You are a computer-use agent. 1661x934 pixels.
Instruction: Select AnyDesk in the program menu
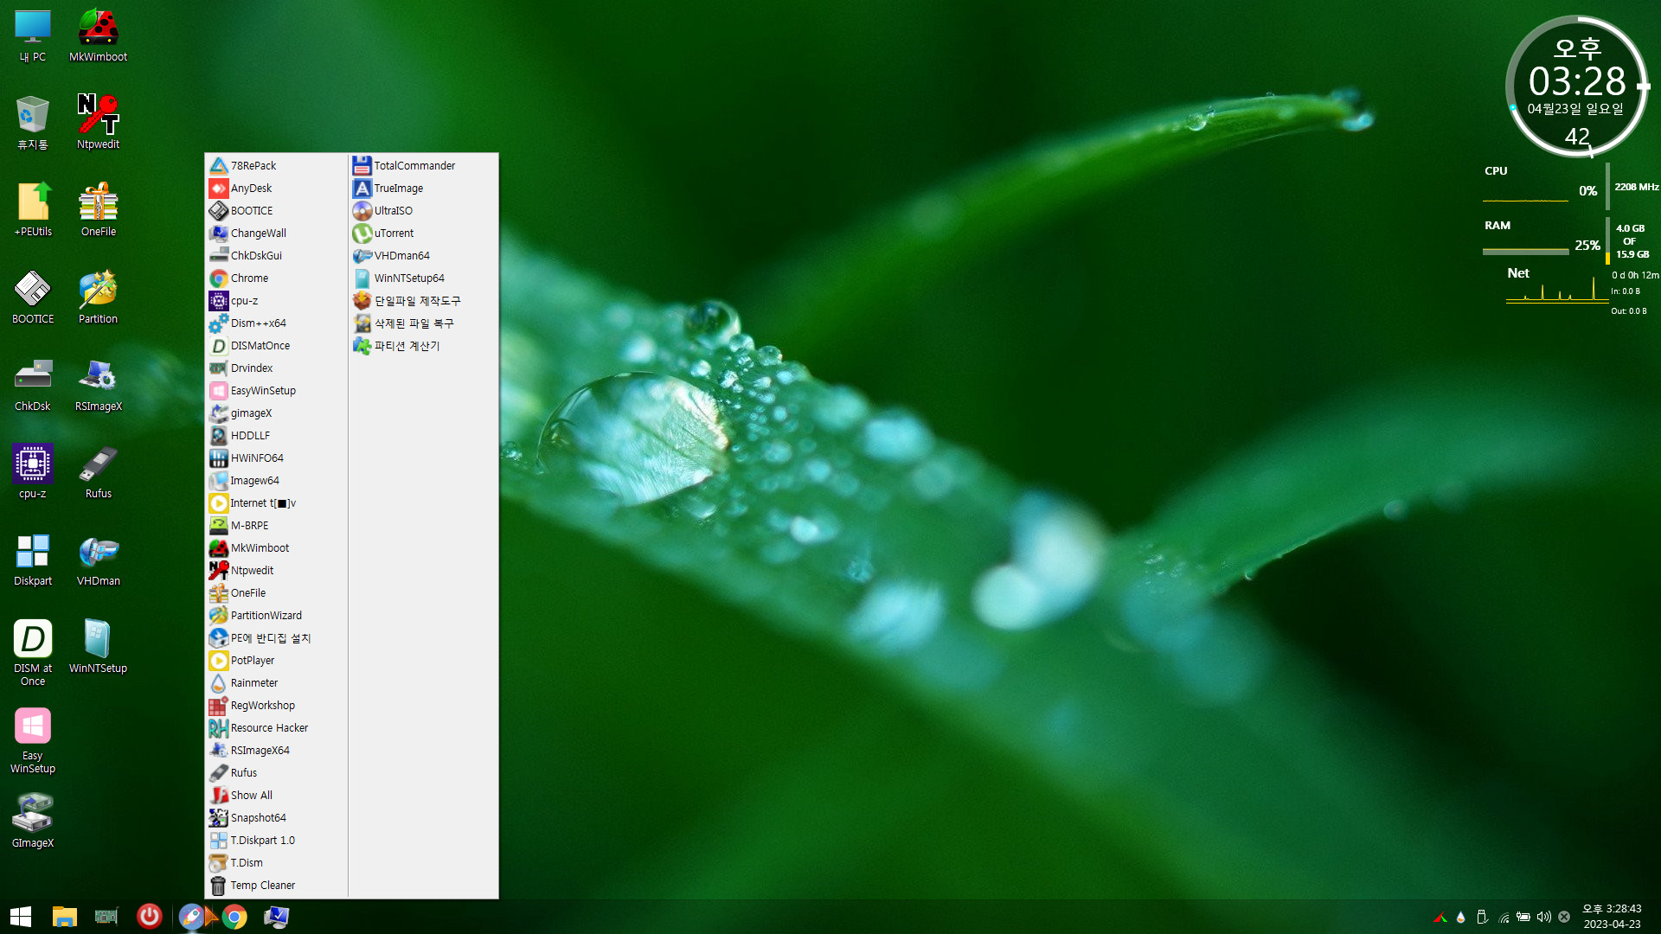(x=276, y=188)
